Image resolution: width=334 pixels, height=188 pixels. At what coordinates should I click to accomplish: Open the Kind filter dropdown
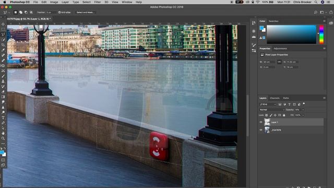268,104
